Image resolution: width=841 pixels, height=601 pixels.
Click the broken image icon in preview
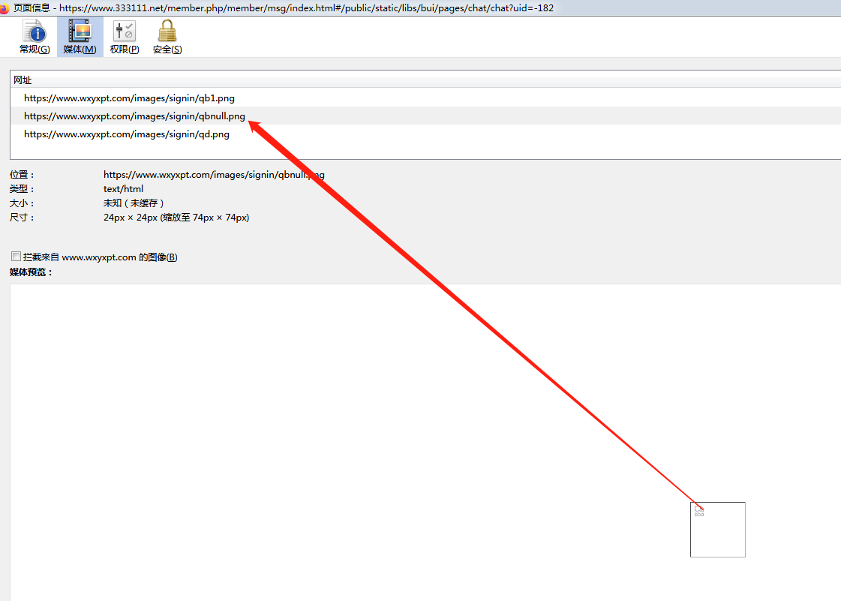point(699,511)
